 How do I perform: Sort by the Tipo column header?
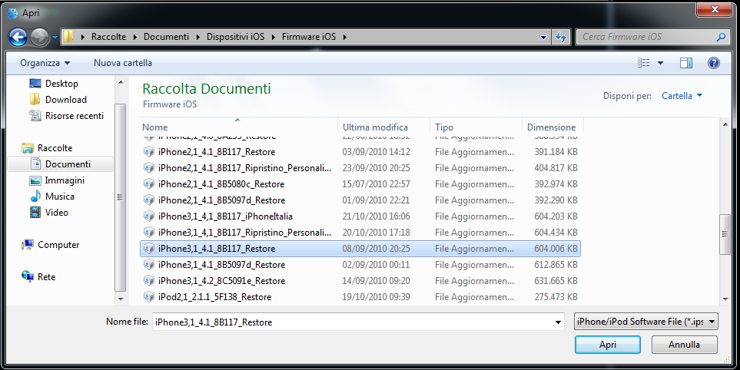point(476,127)
